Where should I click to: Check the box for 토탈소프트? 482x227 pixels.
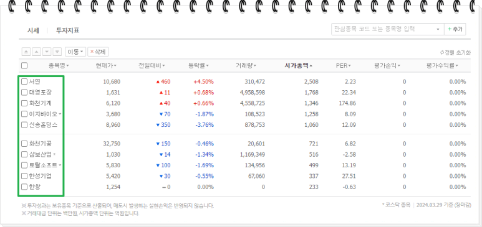[x=24, y=165]
